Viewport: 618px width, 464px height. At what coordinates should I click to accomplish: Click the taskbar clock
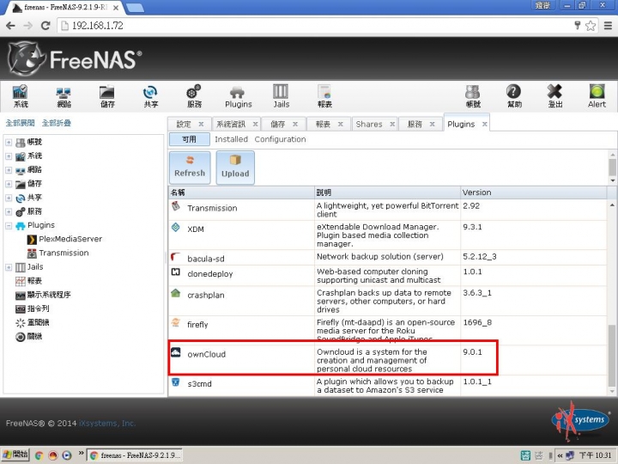click(x=595, y=455)
